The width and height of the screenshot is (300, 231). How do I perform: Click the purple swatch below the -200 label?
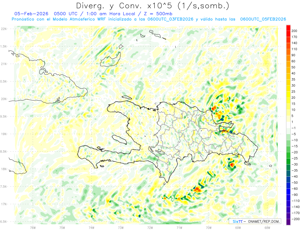point(288,222)
